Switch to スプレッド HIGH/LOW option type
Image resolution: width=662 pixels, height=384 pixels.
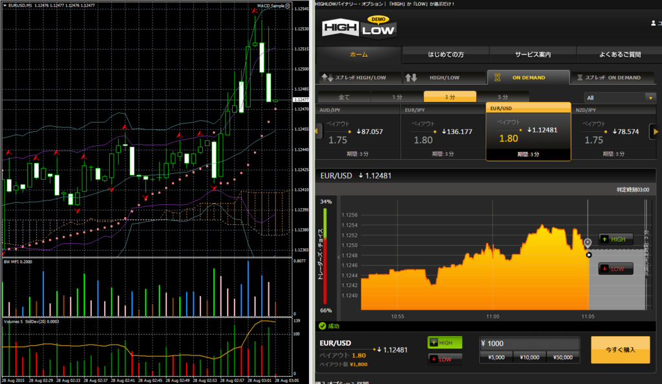pyautogui.click(x=359, y=78)
